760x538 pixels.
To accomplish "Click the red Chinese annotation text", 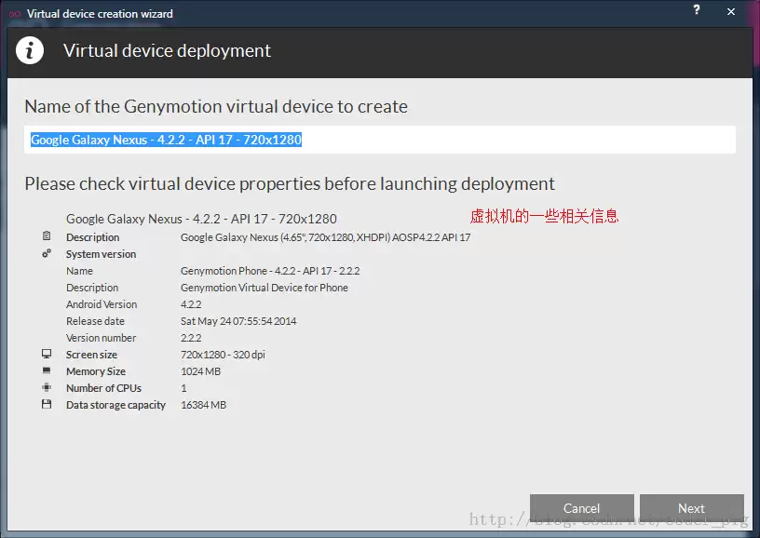I will click(544, 216).
